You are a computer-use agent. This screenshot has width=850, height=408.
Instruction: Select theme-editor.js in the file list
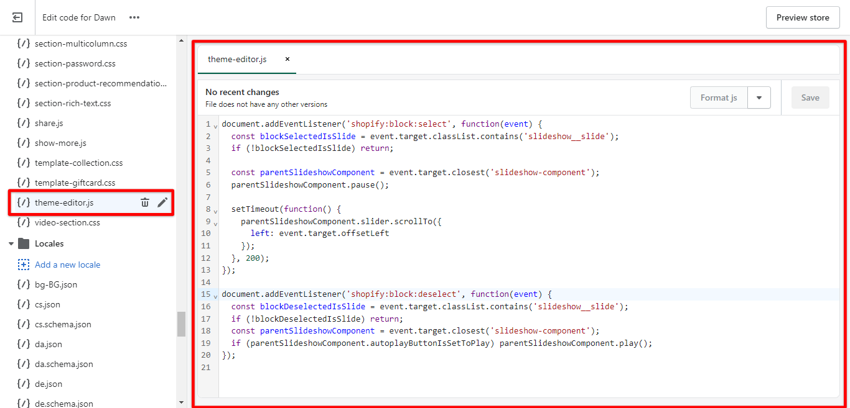tap(64, 202)
